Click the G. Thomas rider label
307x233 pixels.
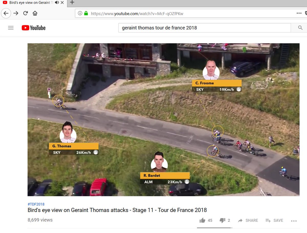tap(74, 146)
